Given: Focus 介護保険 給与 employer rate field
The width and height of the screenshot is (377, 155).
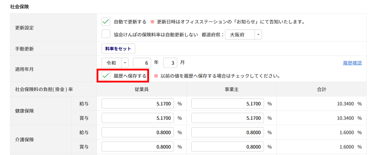Looking at the screenshot, I should click(227, 132).
